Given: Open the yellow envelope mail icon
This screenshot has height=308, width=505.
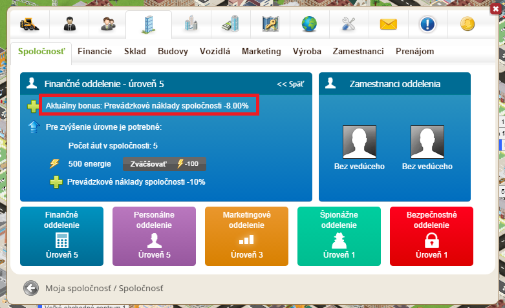Looking at the screenshot, I should coord(389,24).
